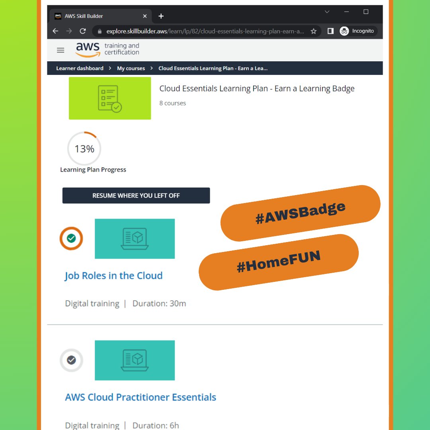The image size is (430, 430).
Task: Click the "Learning Plan Progress" label
Action: [x=93, y=170]
